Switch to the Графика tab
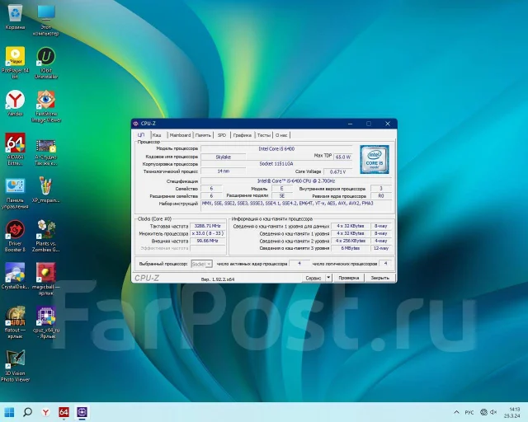This screenshot has height=422, width=528. (x=242, y=135)
